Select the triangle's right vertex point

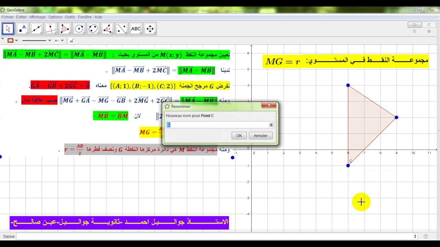click(x=396, y=117)
